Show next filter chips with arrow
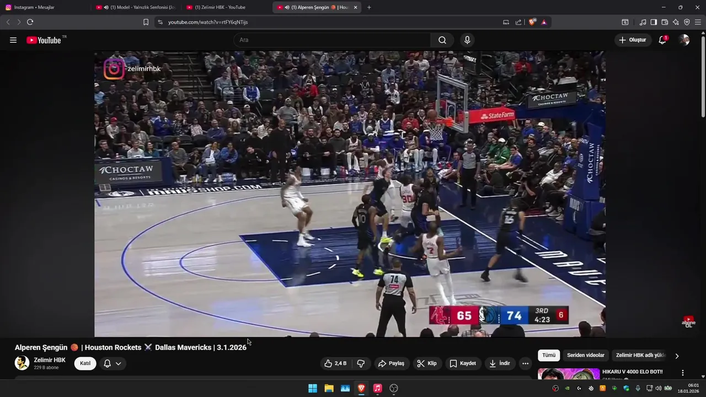The height and width of the screenshot is (397, 706). [x=677, y=356]
